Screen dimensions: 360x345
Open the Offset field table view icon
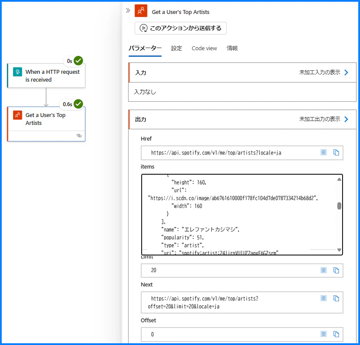tap(323, 334)
